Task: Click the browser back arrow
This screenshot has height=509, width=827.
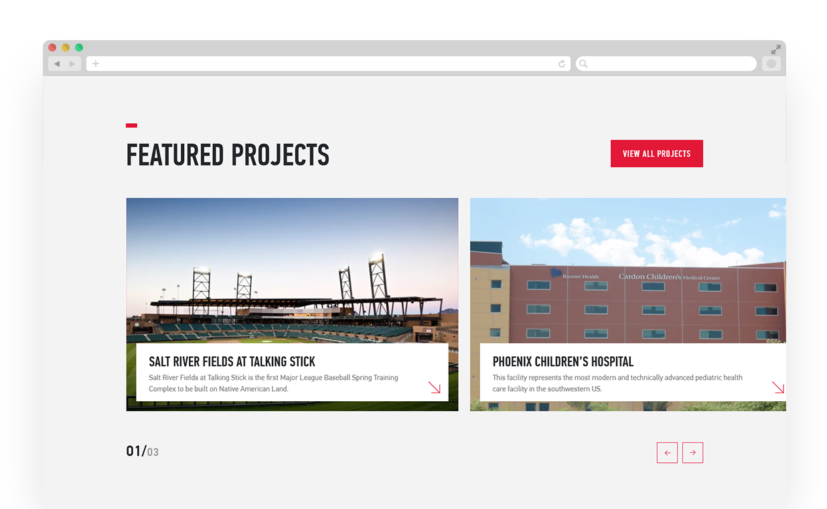Action: 57,64
